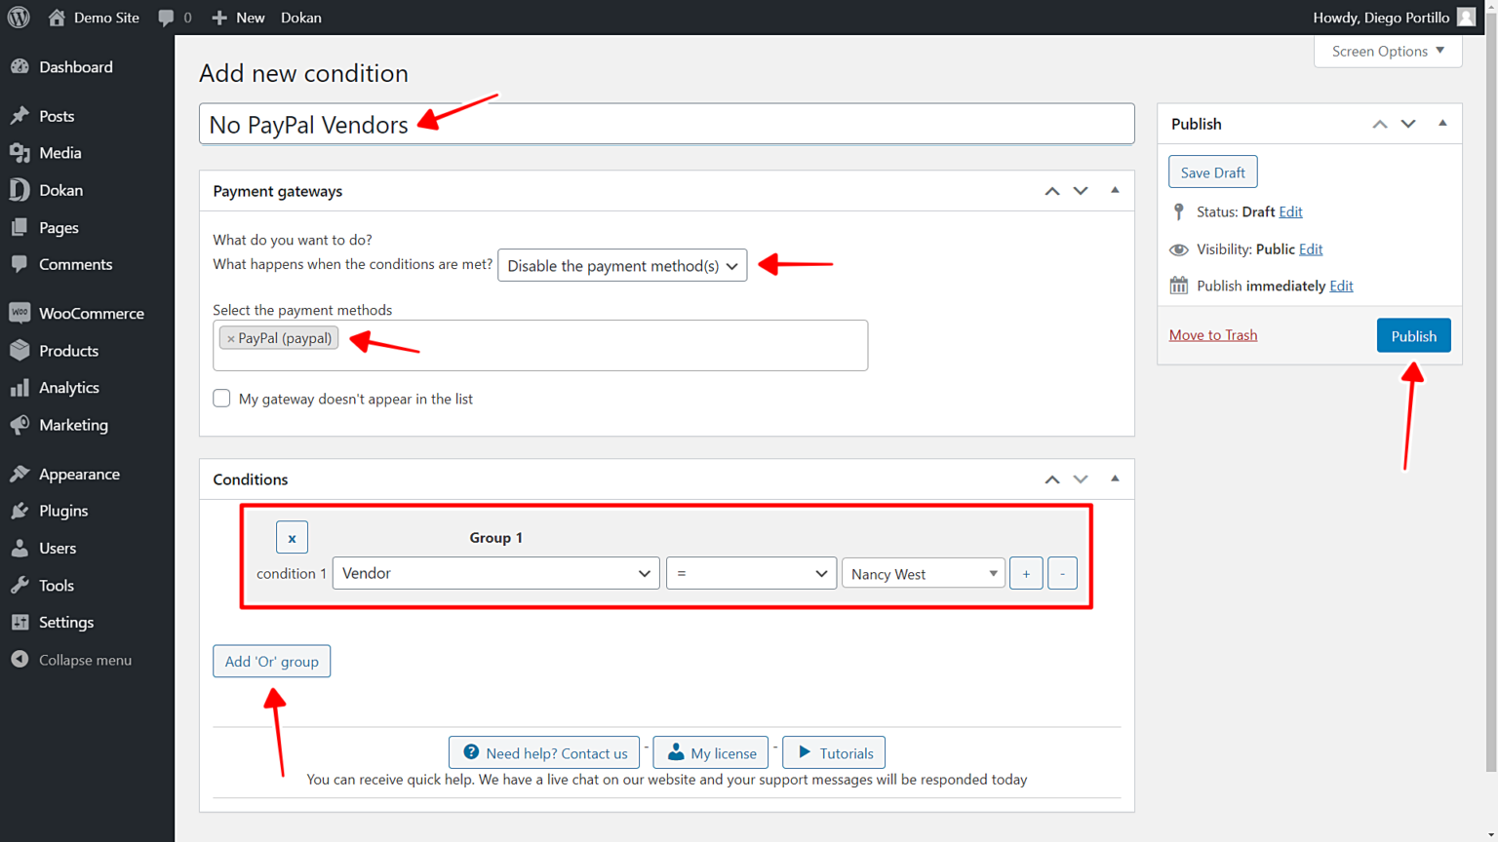Collapse the Payment gateways panel
The image size is (1498, 842).
coord(1114,190)
